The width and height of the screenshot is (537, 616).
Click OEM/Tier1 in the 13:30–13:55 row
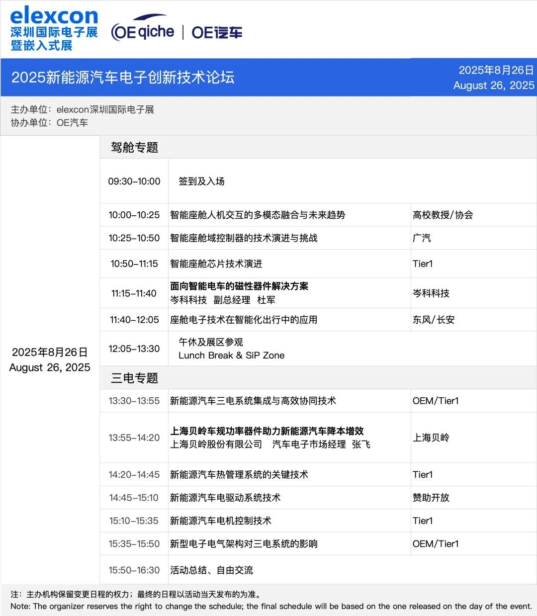tap(436, 401)
